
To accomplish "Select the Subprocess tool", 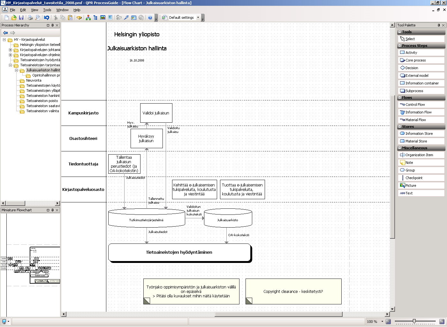I will pyautogui.click(x=421, y=91).
